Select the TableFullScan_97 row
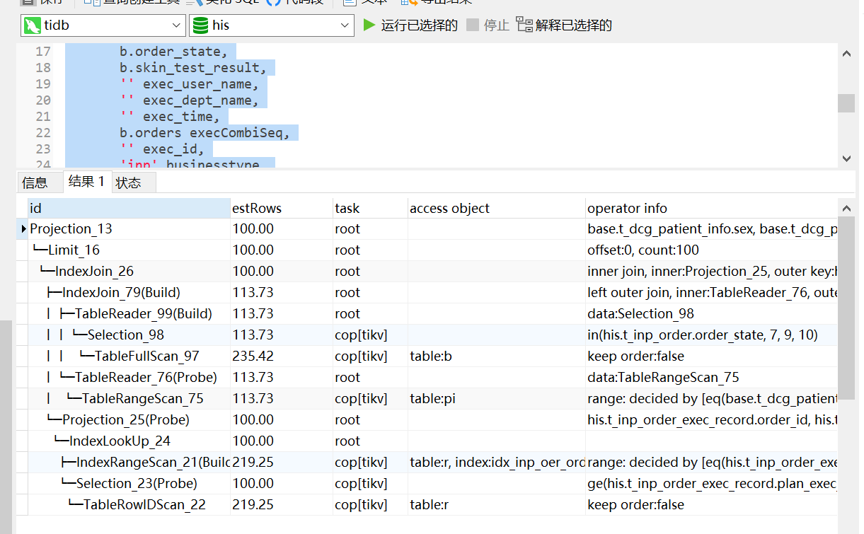The image size is (864, 534). tap(146, 356)
